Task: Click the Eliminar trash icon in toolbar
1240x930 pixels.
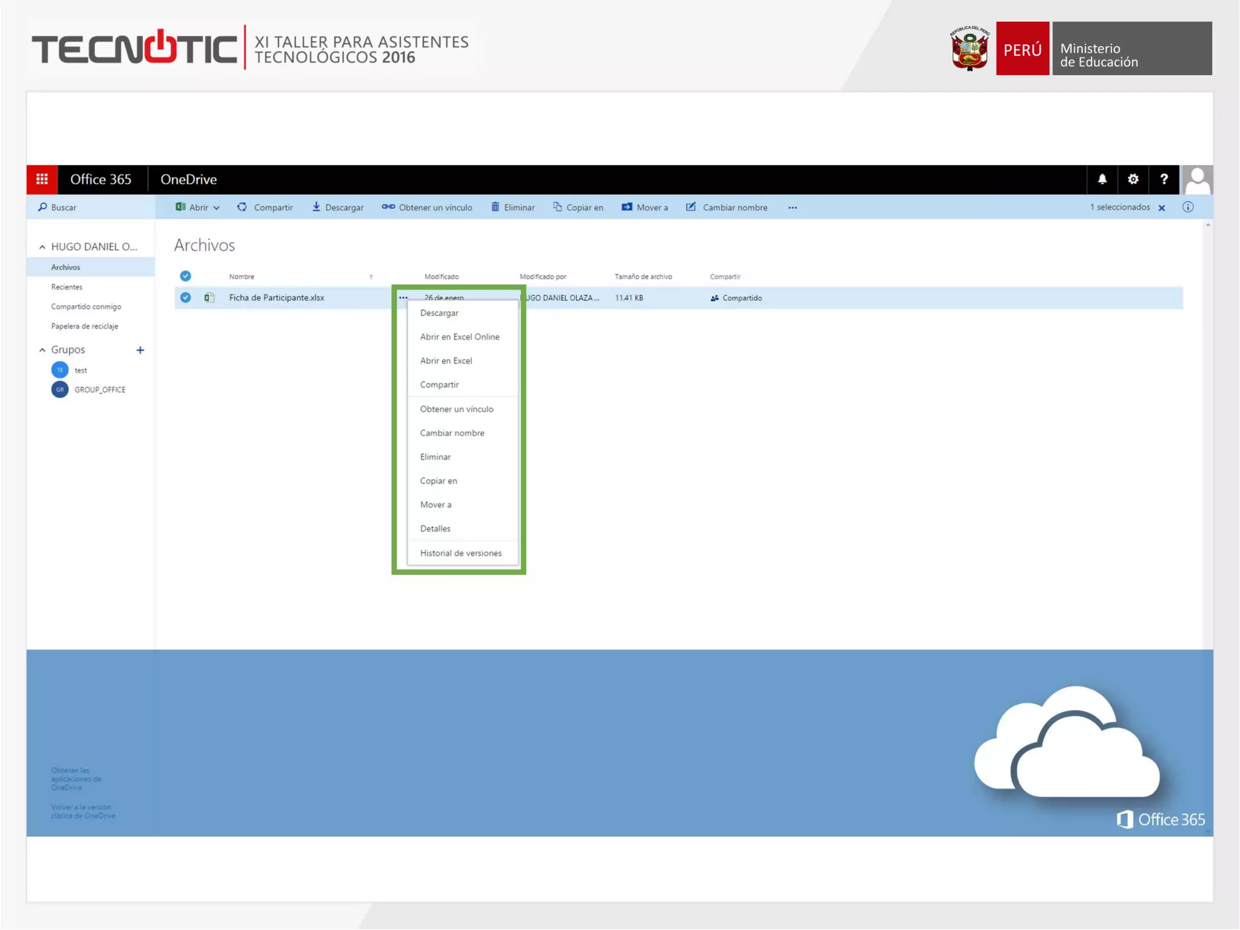Action: click(495, 207)
